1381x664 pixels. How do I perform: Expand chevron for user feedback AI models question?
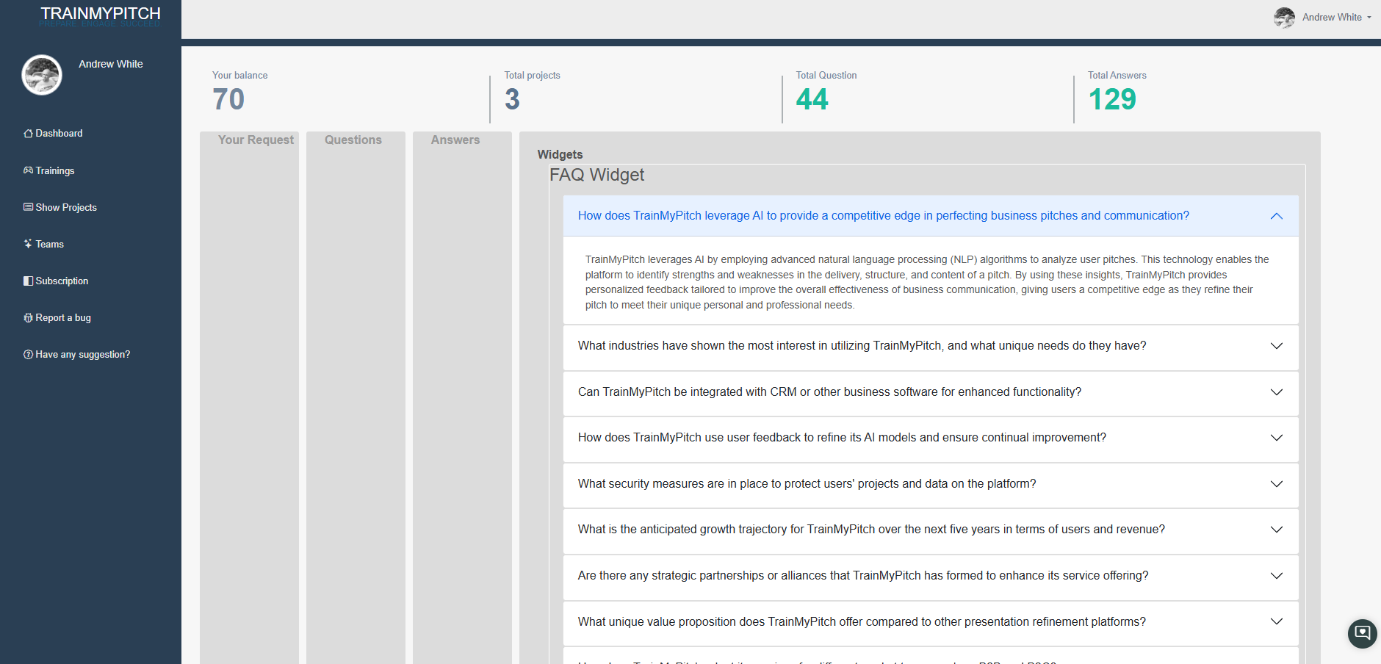(1277, 438)
